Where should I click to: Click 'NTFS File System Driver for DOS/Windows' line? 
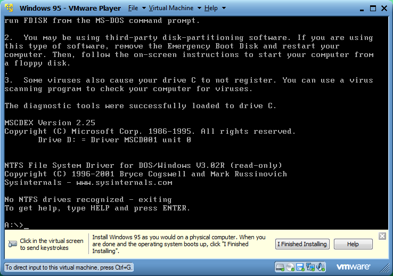(x=143, y=166)
